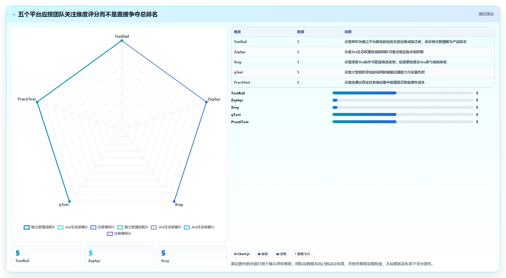Click the TestRail progress bar

click(403, 93)
